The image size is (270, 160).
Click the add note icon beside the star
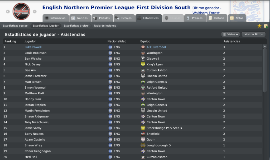(266, 26)
